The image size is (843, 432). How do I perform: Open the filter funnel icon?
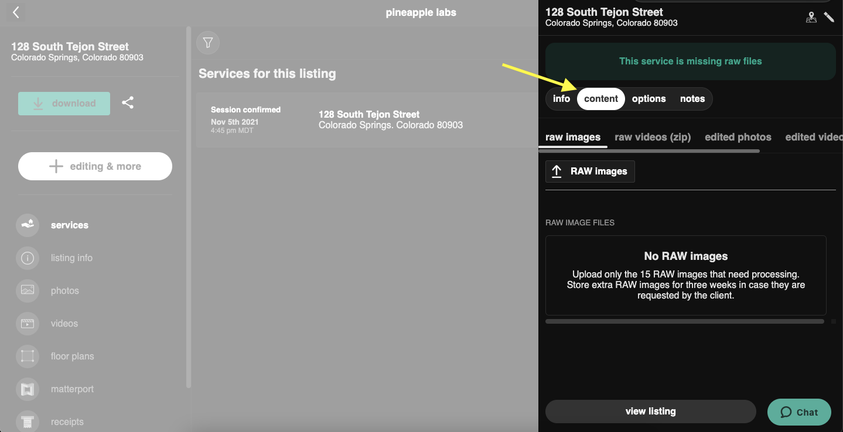(x=208, y=43)
